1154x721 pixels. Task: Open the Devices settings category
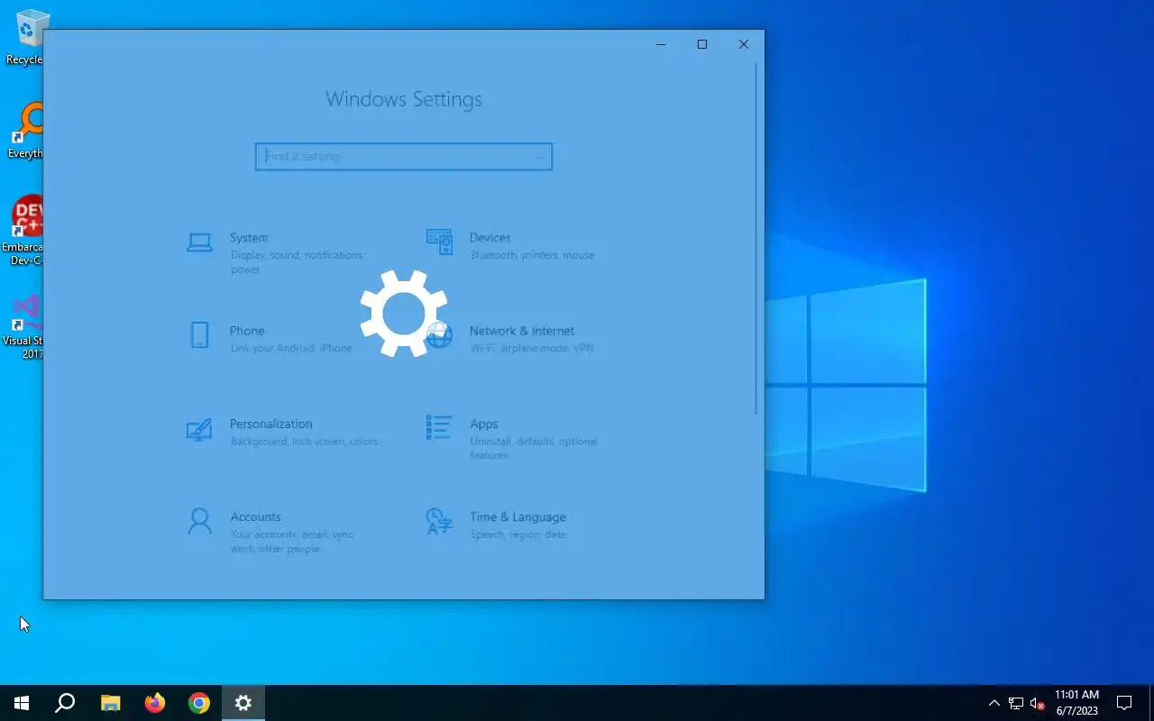point(523,245)
